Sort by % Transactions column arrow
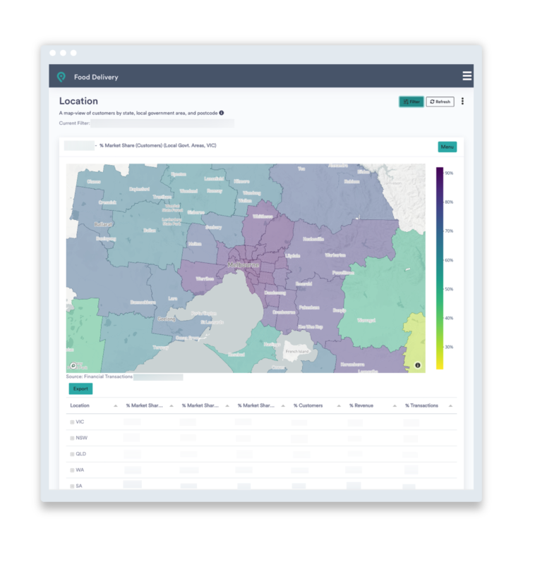 coord(450,406)
